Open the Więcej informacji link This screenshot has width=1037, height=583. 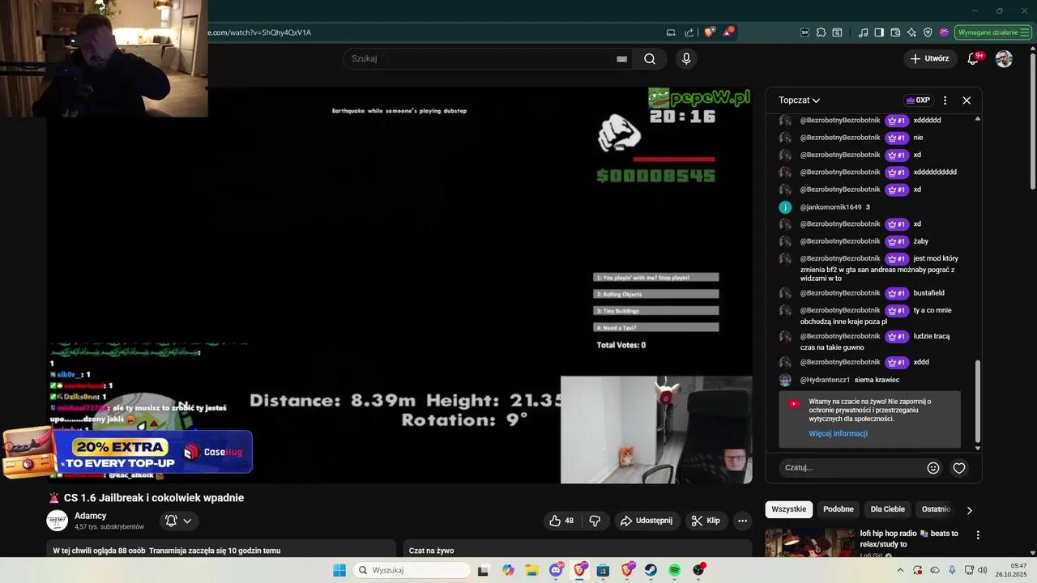coord(838,434)
